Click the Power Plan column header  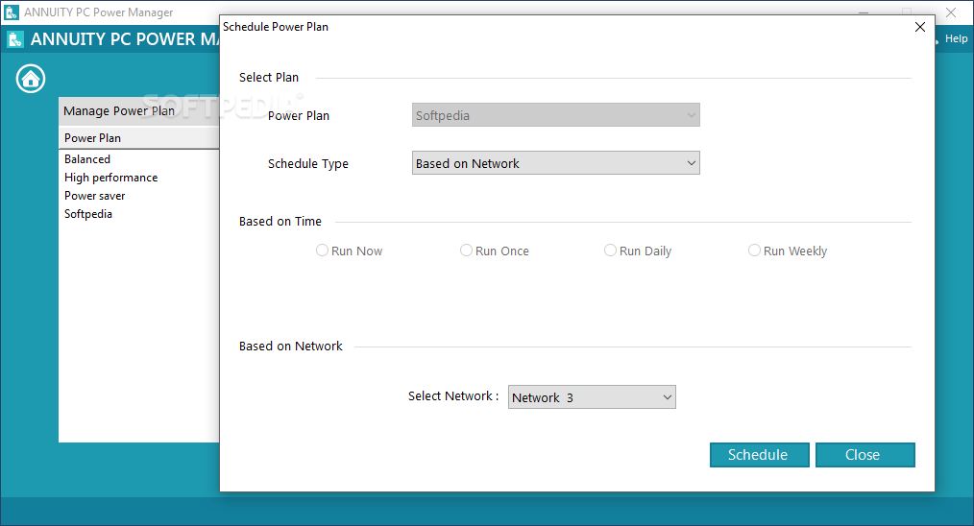tap(139, 138)
